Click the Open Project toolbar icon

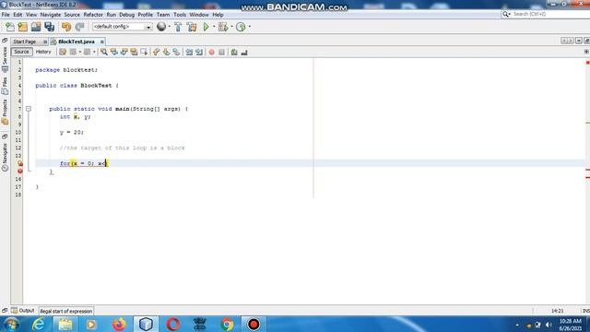[36, 27]
